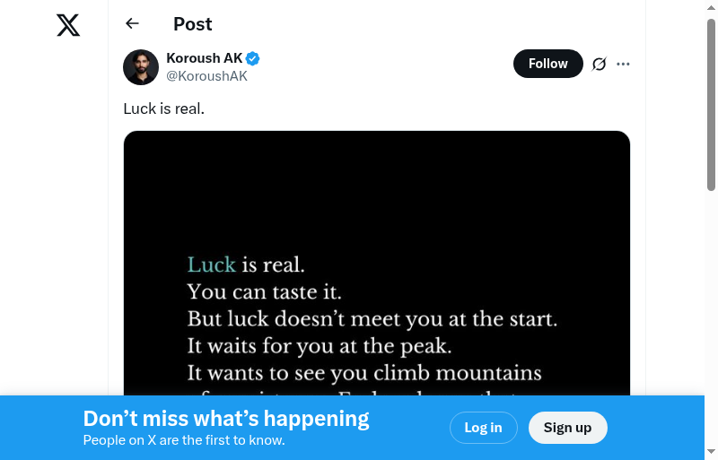Click the teal word "Luck" in the image

(211, 265)
